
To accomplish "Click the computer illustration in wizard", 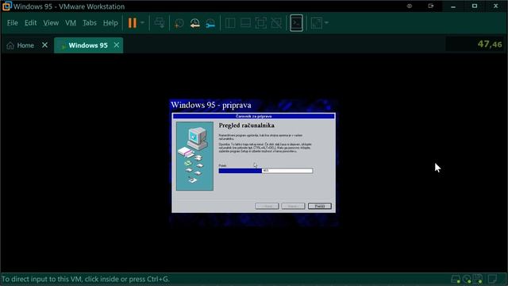I will coord(194,156).
